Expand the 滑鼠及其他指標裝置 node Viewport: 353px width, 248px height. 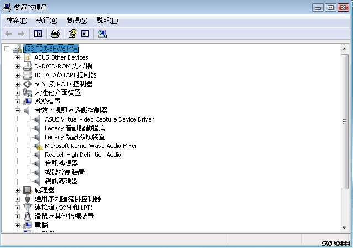(x=17, y=217)
